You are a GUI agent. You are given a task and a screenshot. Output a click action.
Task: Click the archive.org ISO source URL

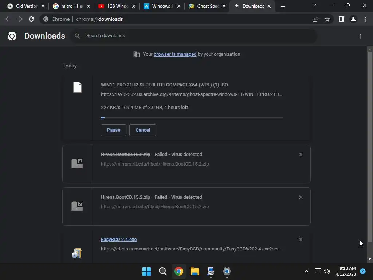(x=191, y=94)
